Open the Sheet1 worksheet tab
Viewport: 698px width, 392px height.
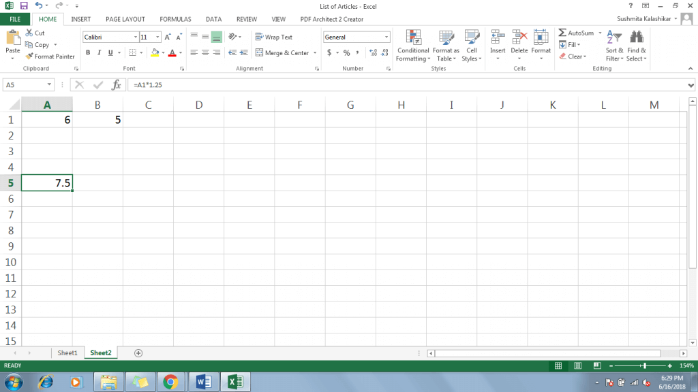(x=67, y=353)
